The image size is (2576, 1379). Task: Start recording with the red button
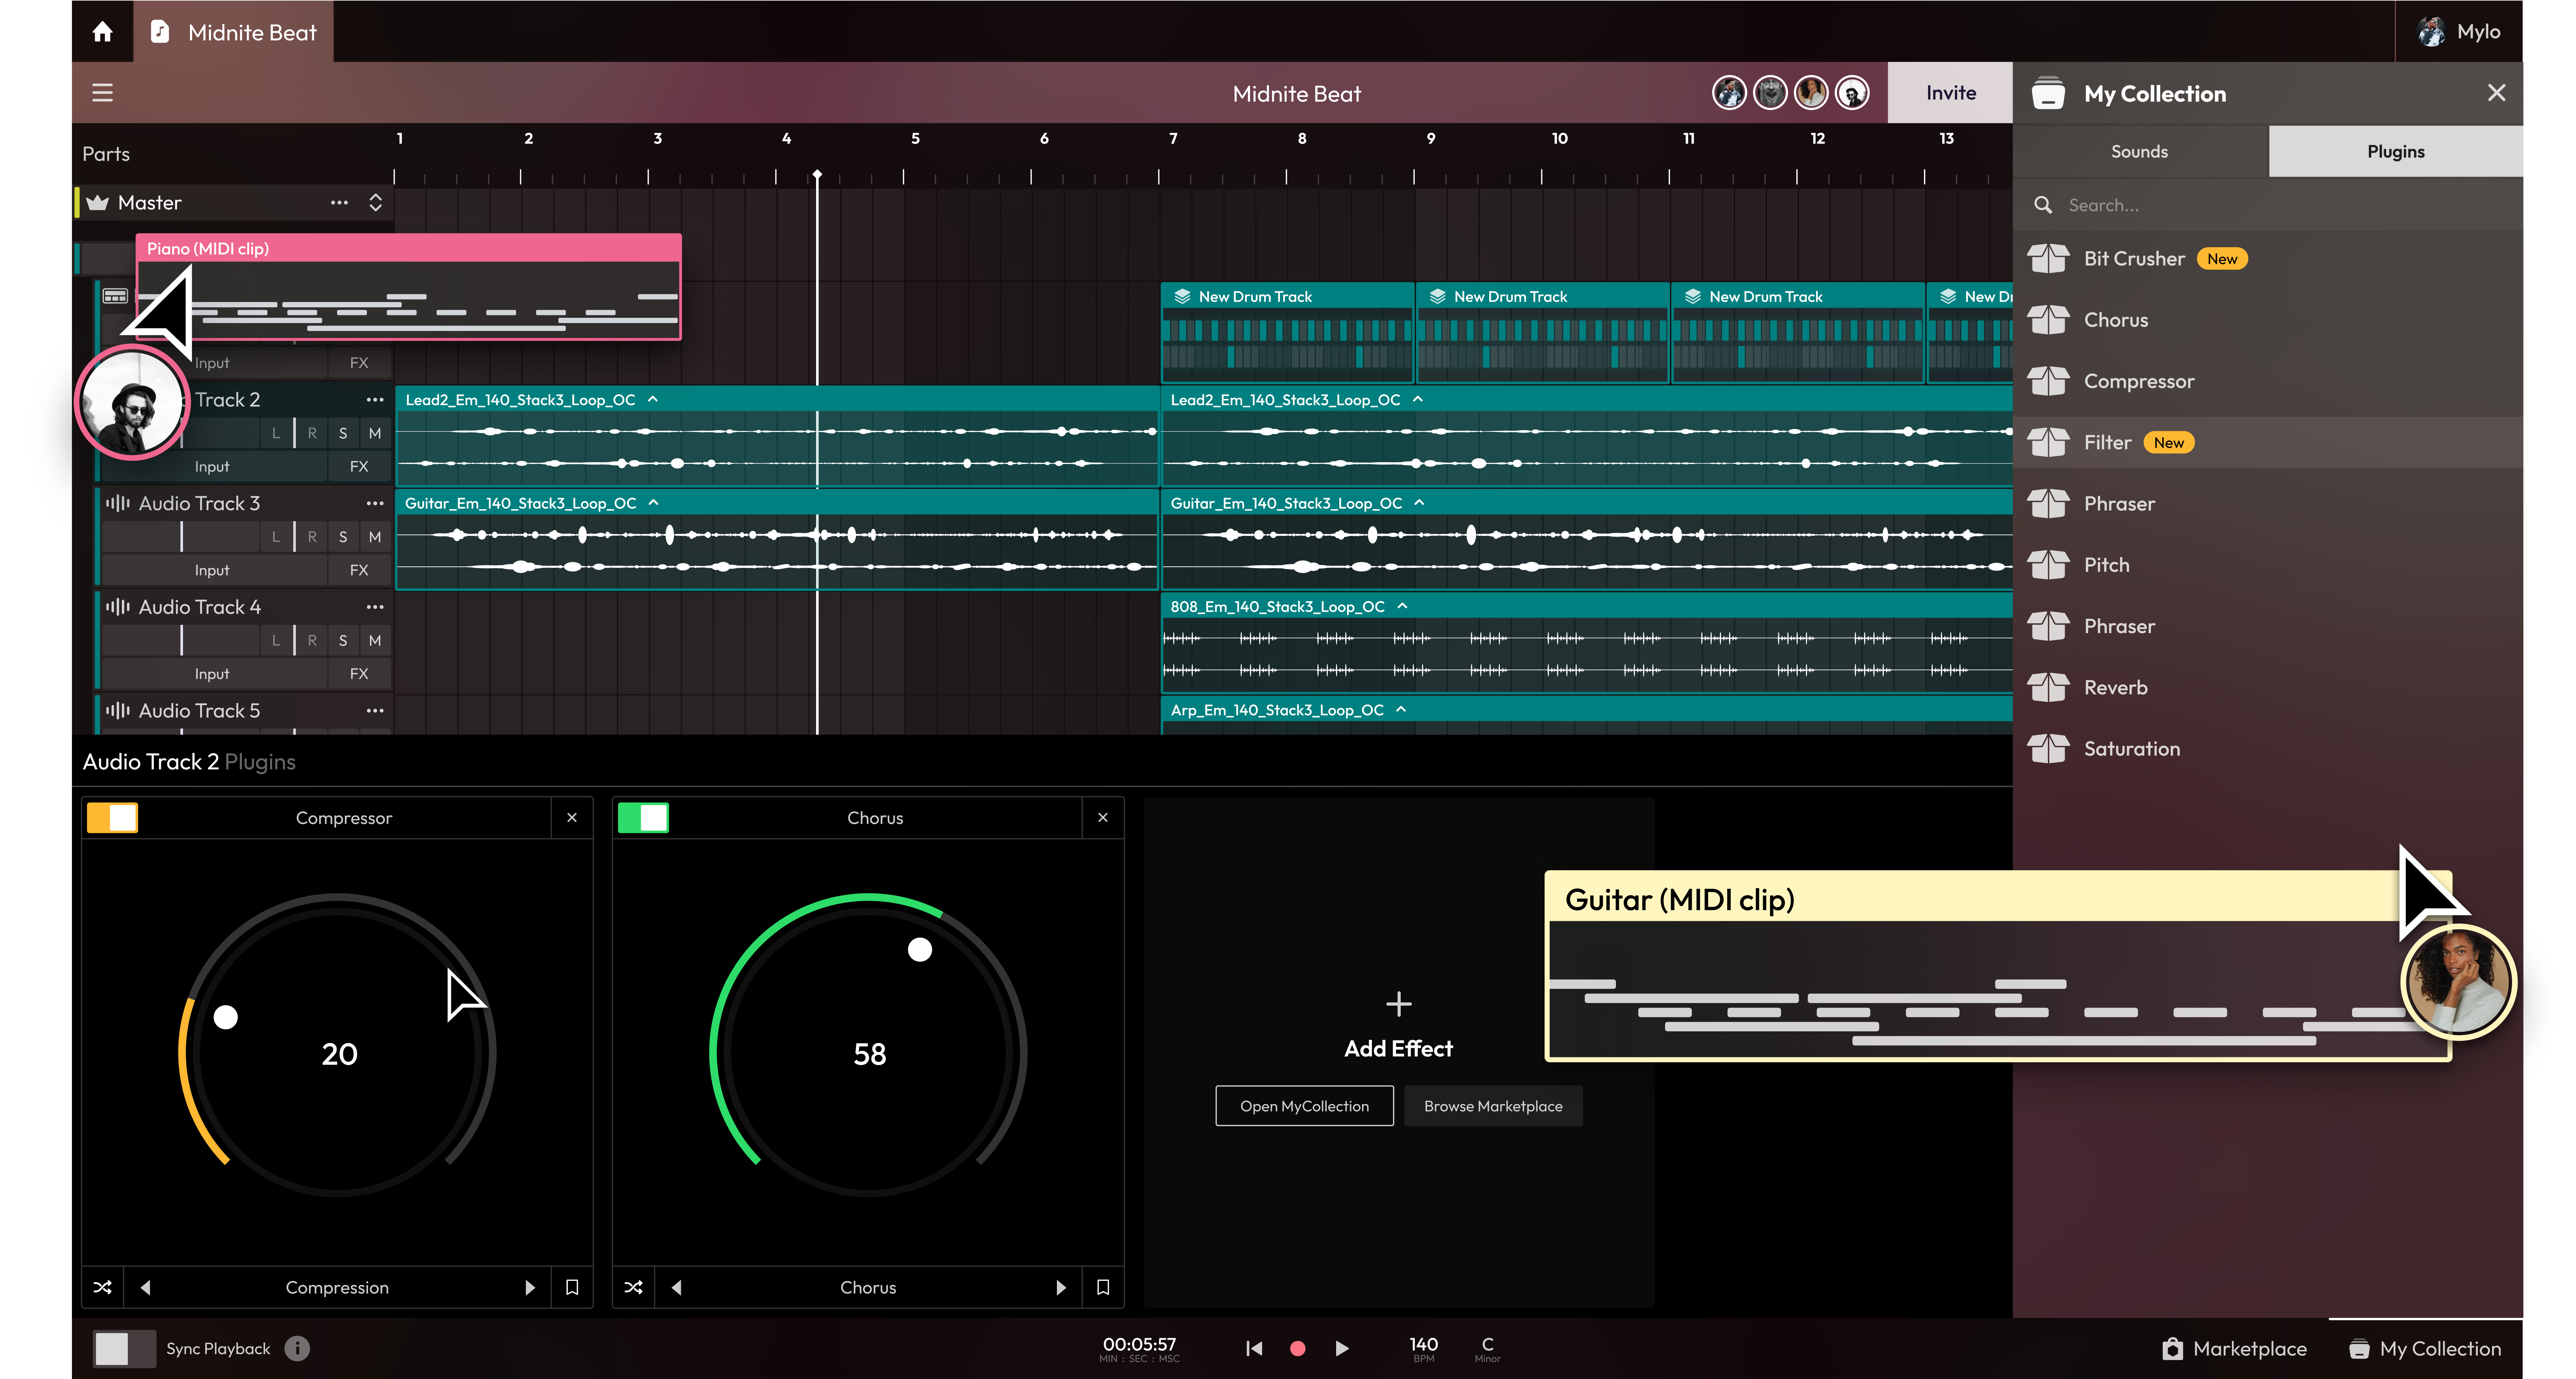click(1298, 1349)
